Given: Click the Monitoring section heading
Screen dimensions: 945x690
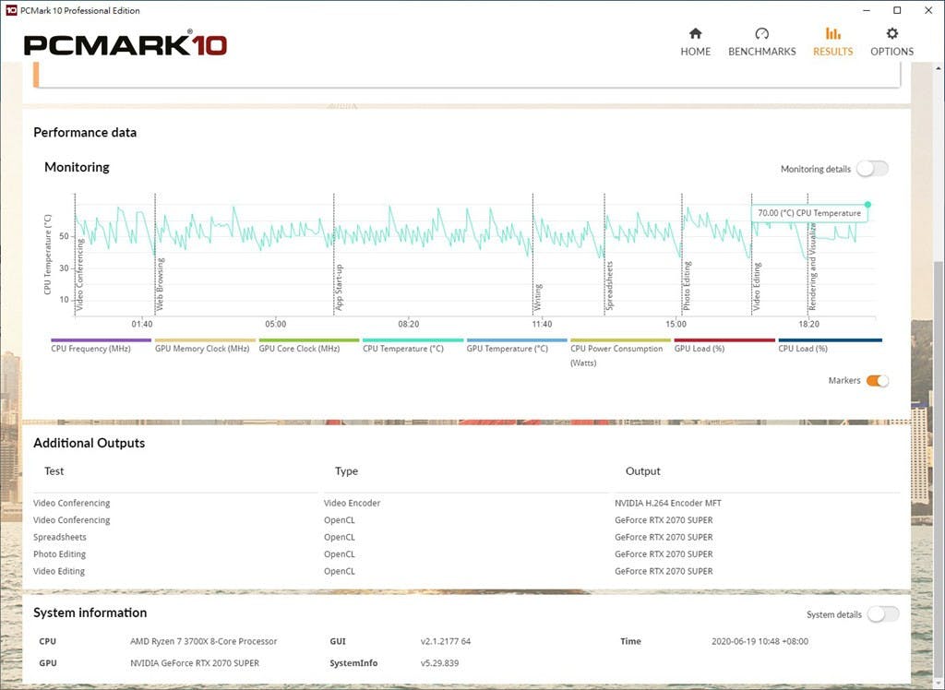Looking at the screenshot, I should point(77,168).
